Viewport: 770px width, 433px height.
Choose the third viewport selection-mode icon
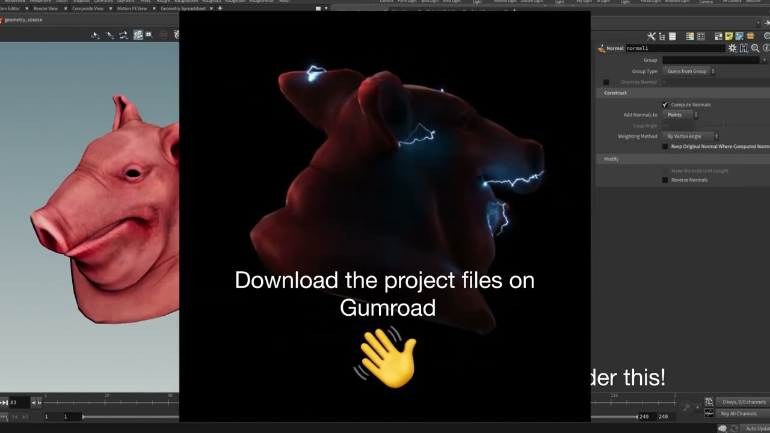click(x=123, y=35)
